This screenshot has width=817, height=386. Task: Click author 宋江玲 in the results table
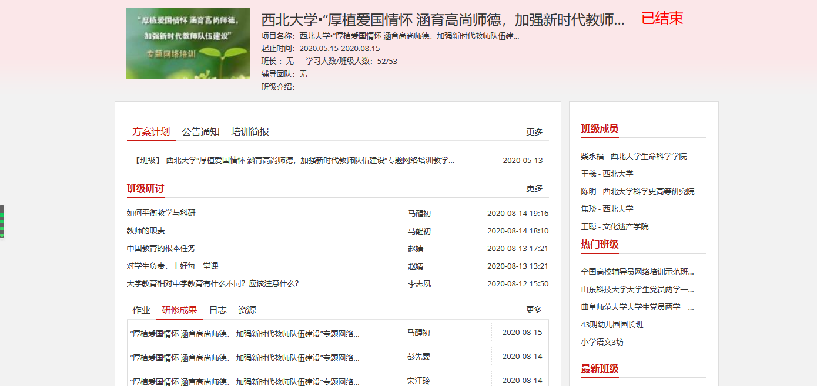(x=418, y=381)
